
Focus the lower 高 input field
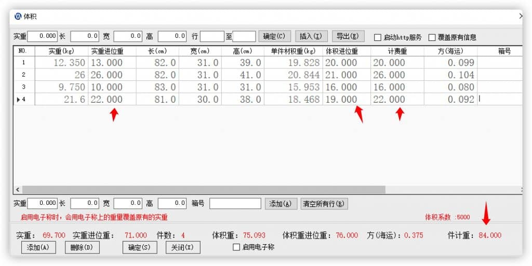[x=172, y=203]
